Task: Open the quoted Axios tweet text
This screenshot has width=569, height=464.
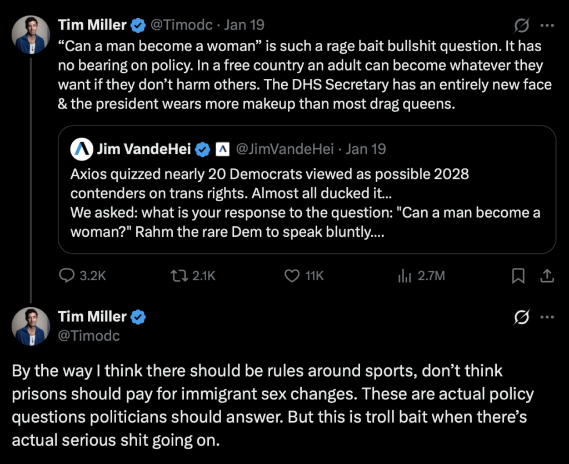Action: [x=306, y=203]
